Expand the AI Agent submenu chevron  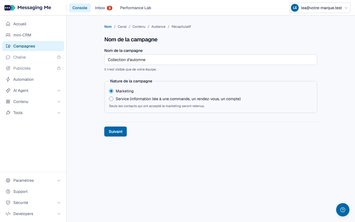[59, 90]
